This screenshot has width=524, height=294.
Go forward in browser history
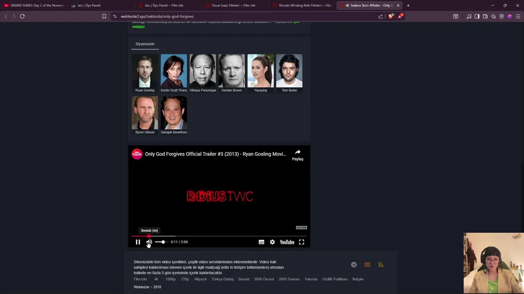pyautogui.click(x=14, y=16)
